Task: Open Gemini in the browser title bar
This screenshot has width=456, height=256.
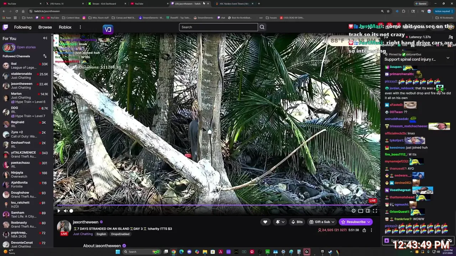Action: [x=420, y=4]
